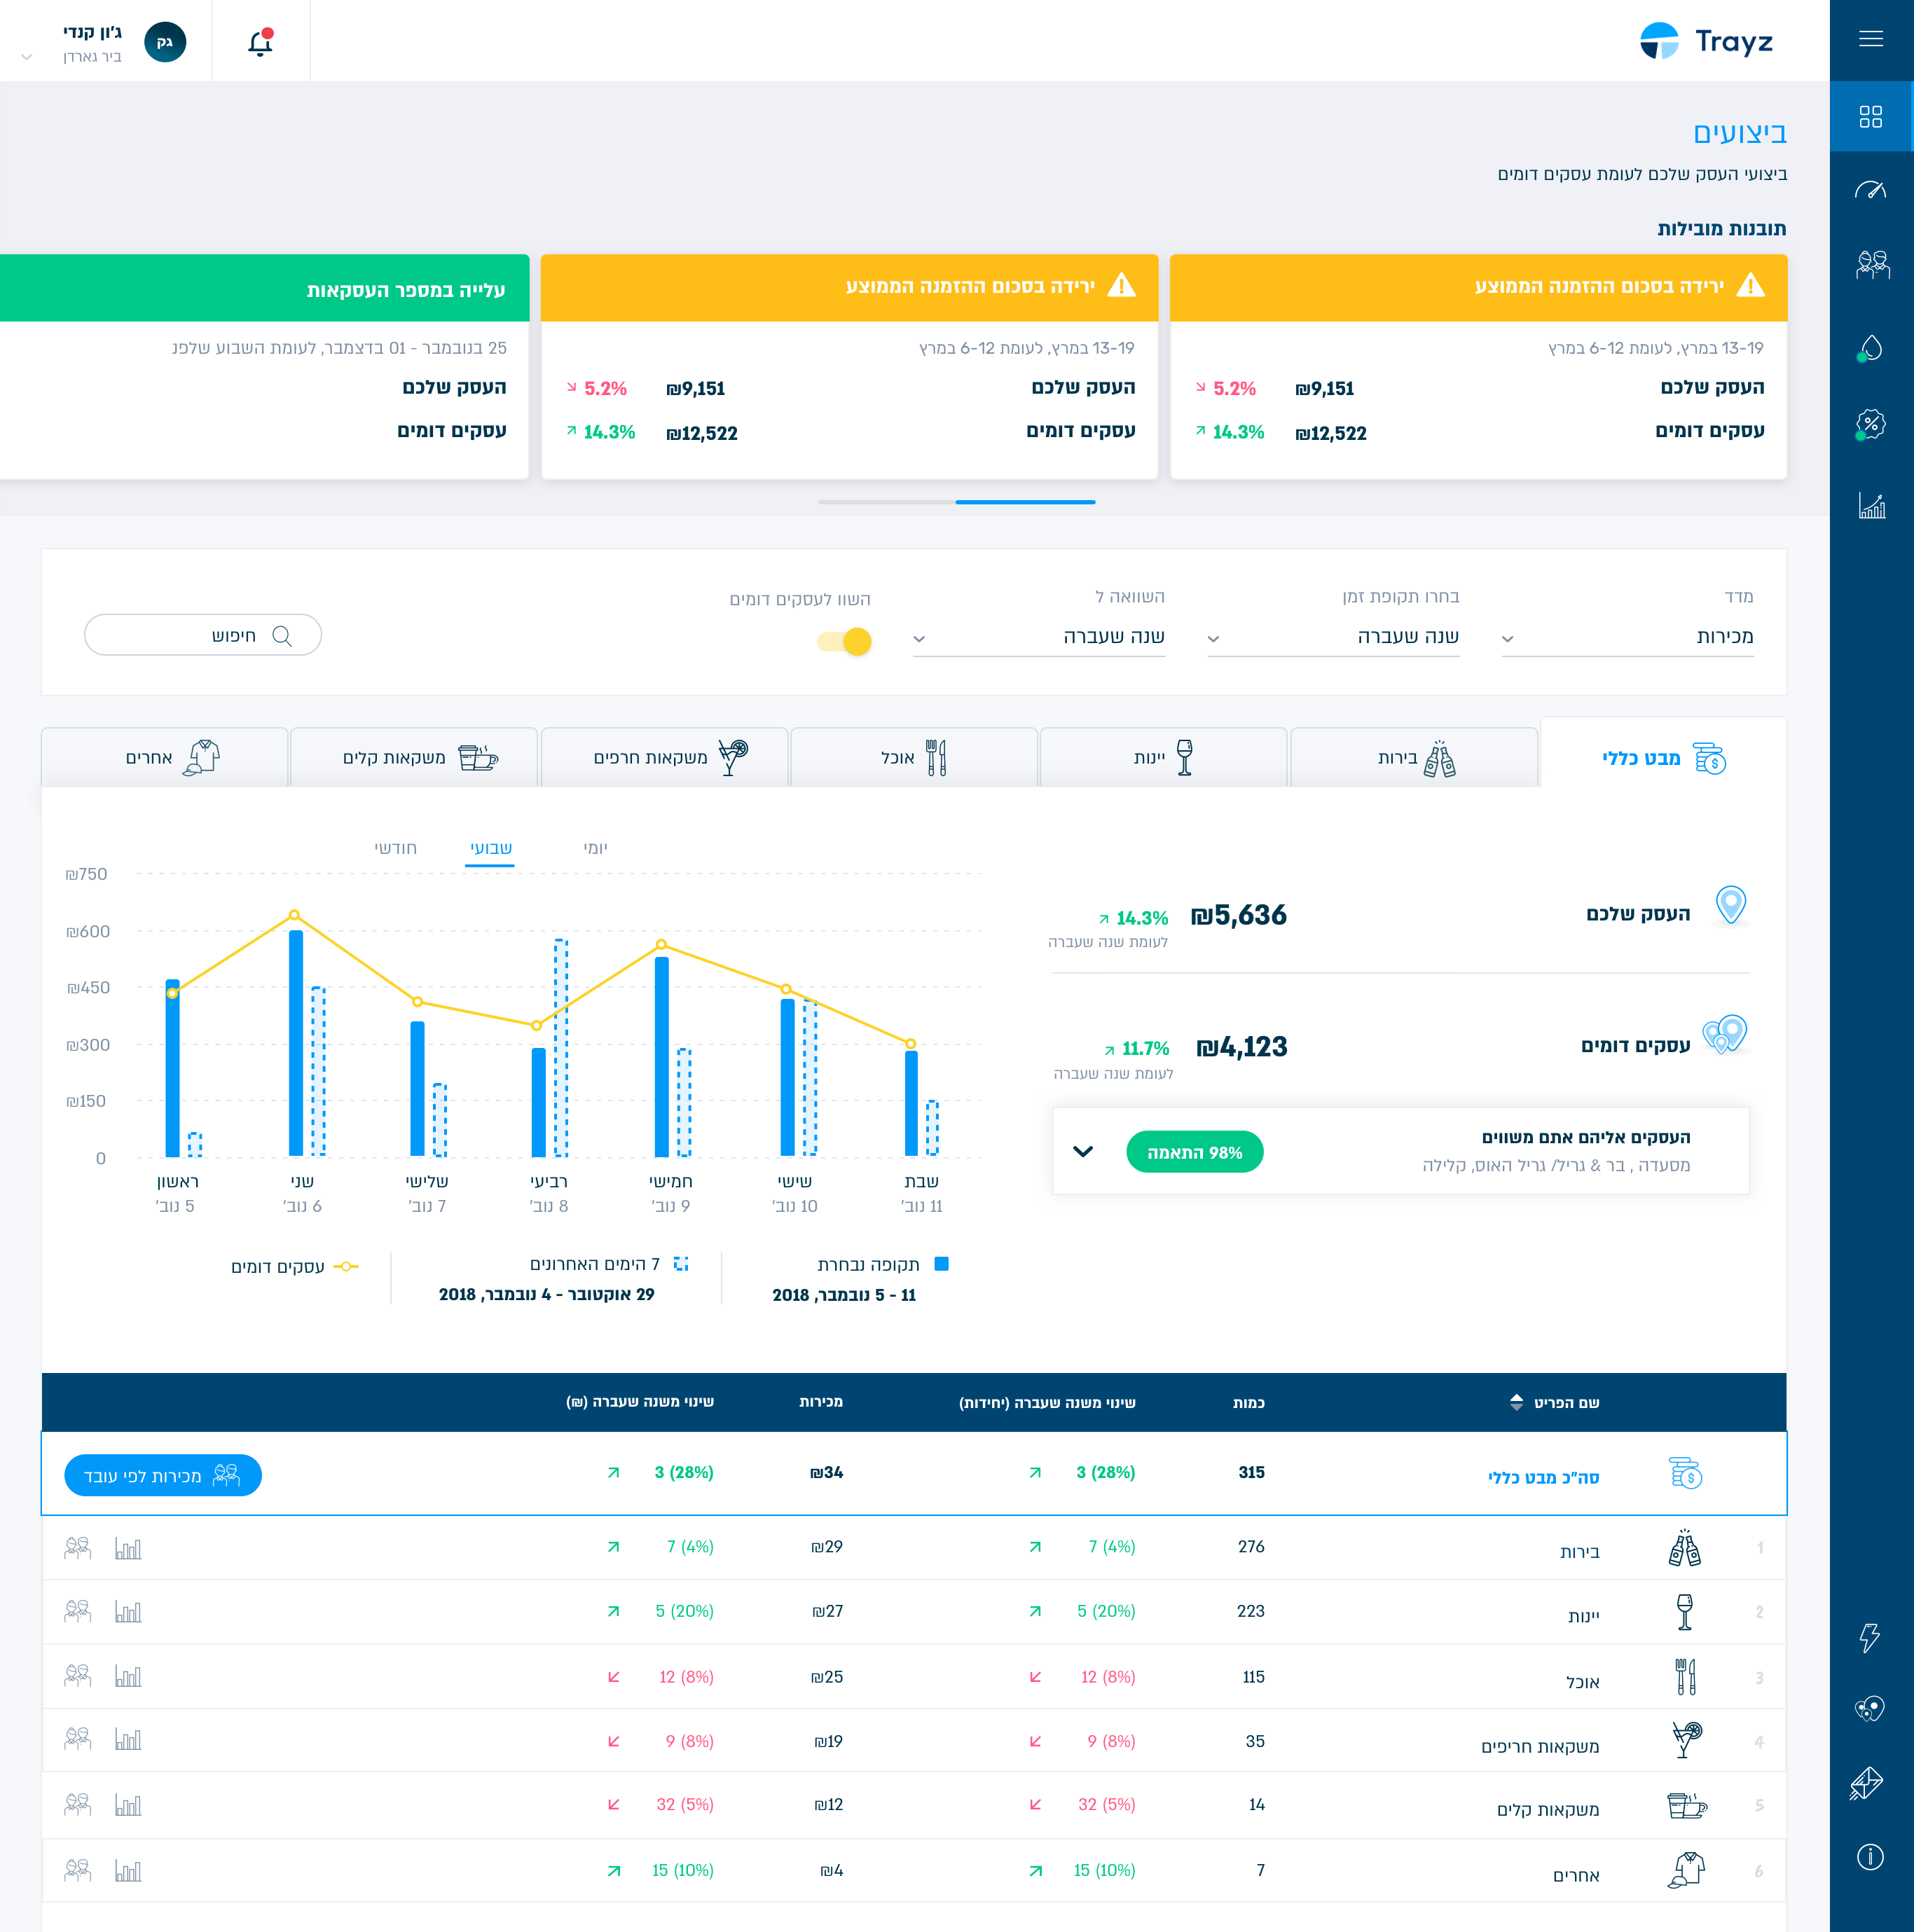Select the חודשי monthly chart view

pyautogui.click(x=395, y=848)
